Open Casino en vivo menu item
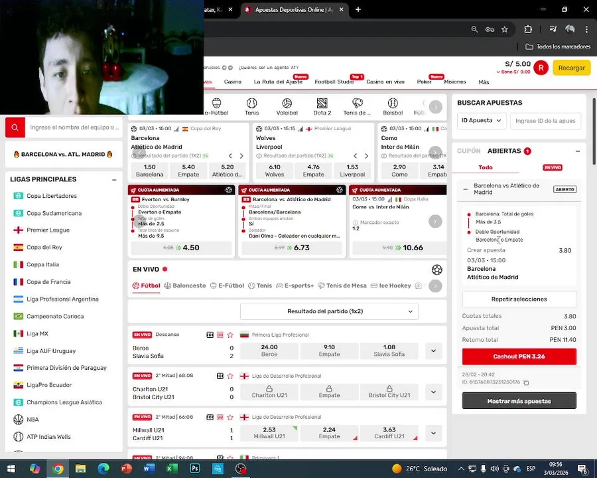This screenshot has width=597, height=478. (385, 82)
